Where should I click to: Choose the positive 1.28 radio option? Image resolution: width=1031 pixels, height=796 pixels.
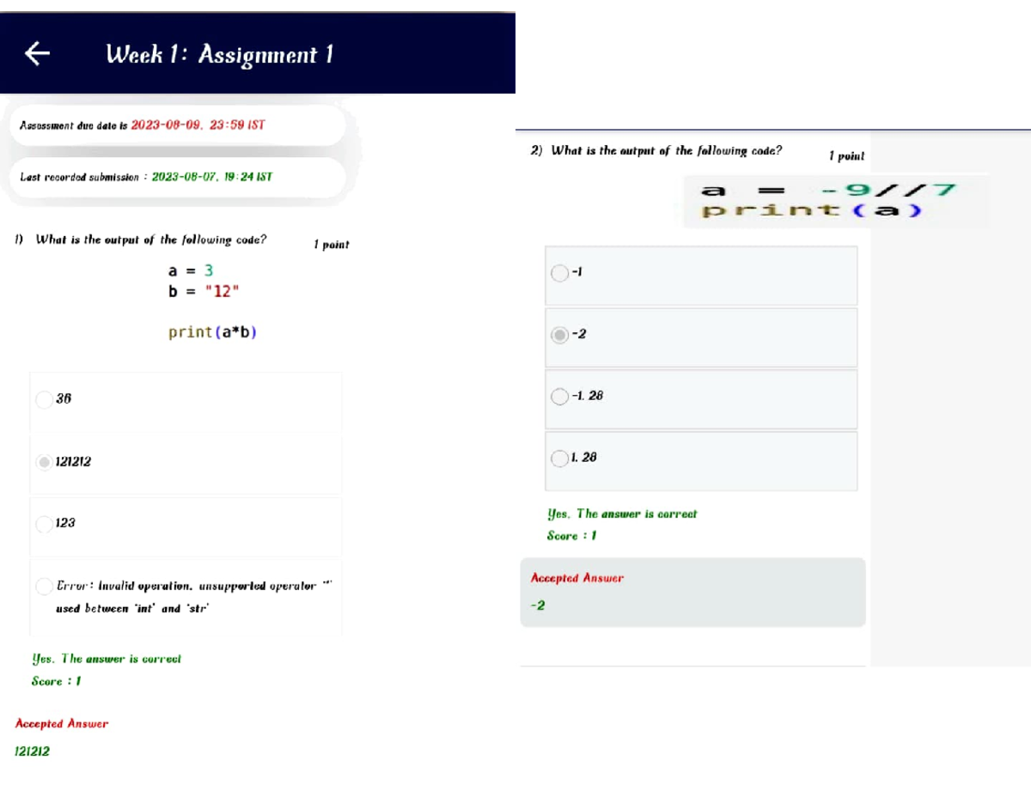coord(559,459)
